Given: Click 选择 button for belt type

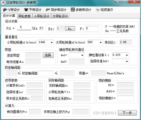Looking at the screenshot, I should (x=48, y=55).
